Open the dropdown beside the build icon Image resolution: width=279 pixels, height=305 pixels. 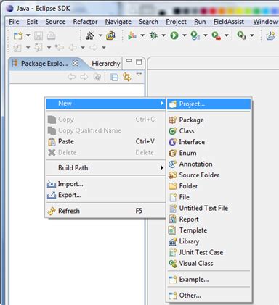click(x=100, y=35)
